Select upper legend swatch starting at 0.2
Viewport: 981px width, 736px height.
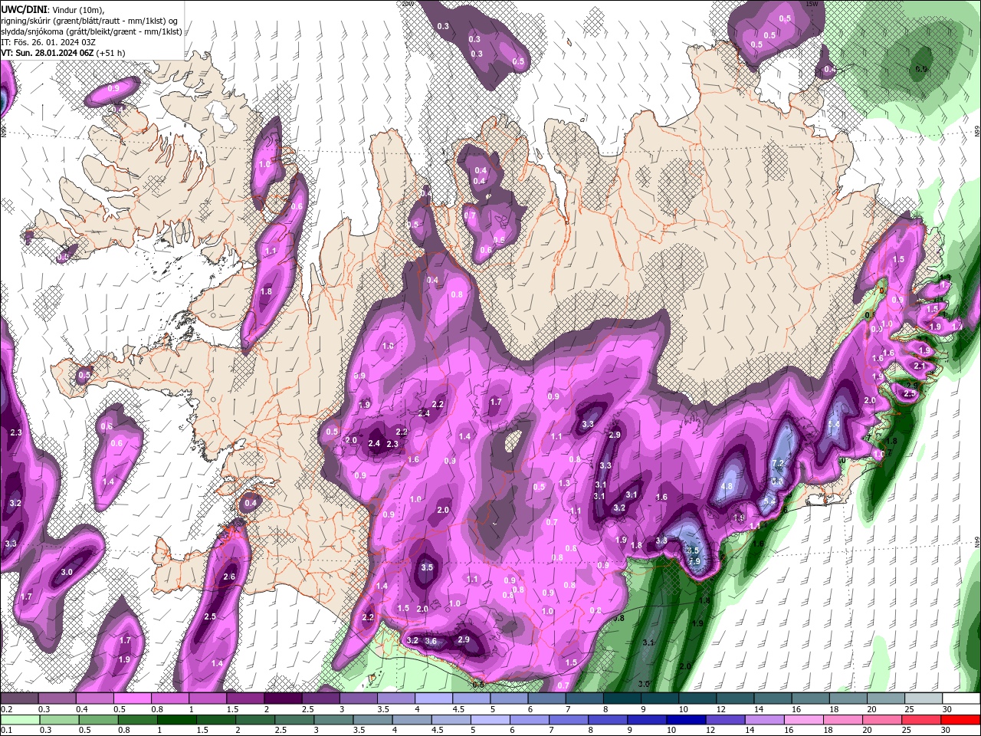coord(19,698)
